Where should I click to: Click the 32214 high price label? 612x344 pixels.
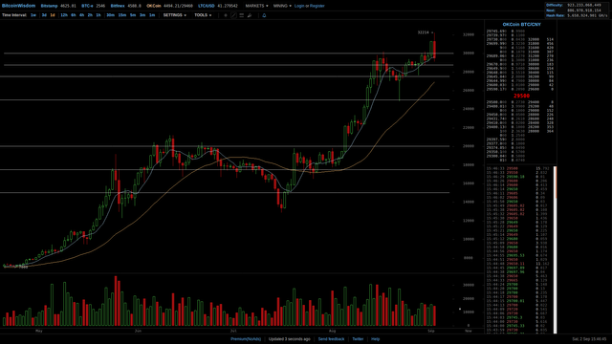pyautogui.click(x=423, y=32)
